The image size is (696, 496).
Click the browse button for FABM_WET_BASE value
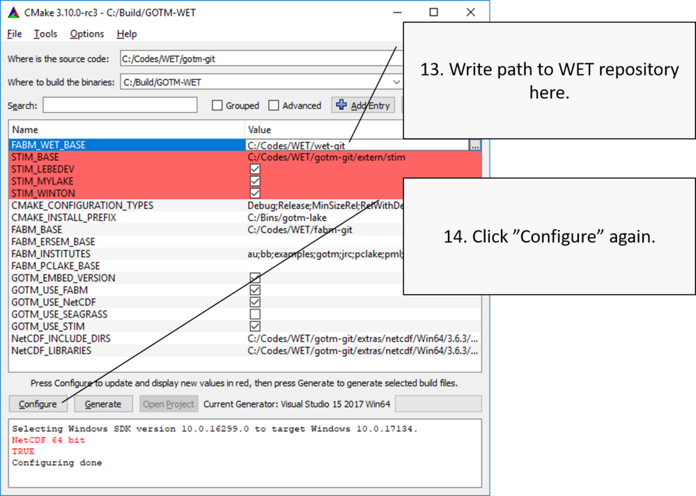(x=475, y=145)
